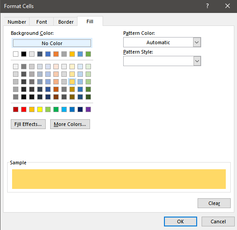
Task: Open the Fill Effects dialog
Action: tap(28, 124)
